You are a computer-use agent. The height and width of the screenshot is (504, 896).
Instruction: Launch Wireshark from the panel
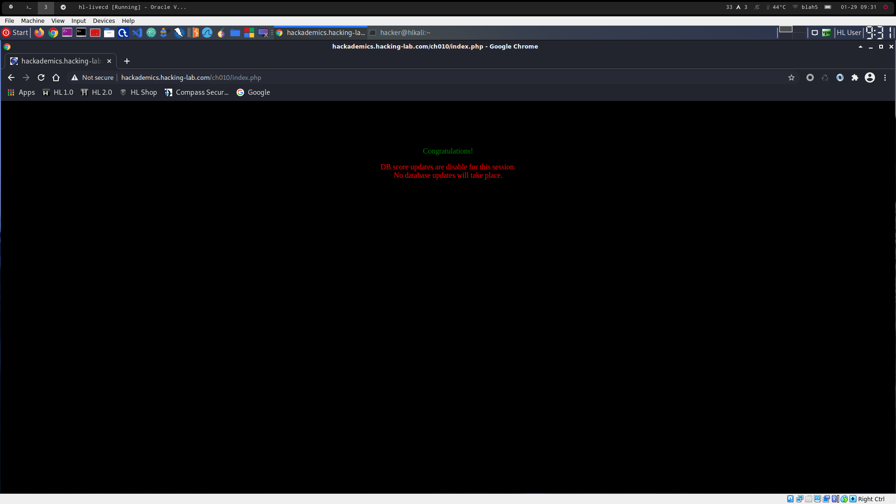point(207,33)
